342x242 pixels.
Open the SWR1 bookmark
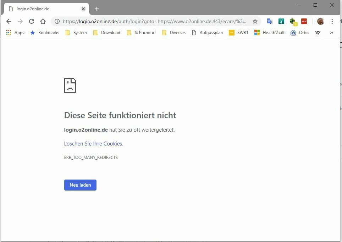239,33
